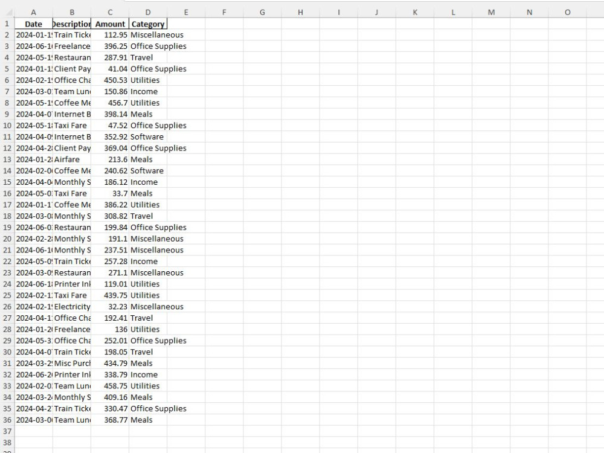
Task: Click amount cell 150.86
Action: point(110,92)
